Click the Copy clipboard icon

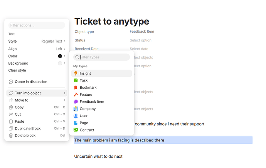[11, 107]
